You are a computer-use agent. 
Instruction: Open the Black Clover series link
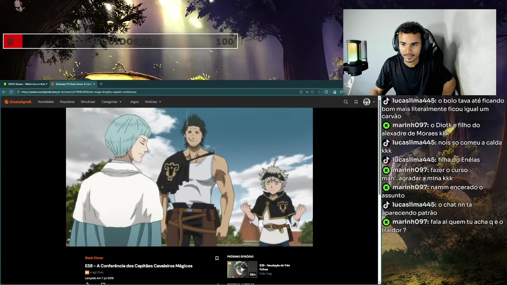[94, 258]
